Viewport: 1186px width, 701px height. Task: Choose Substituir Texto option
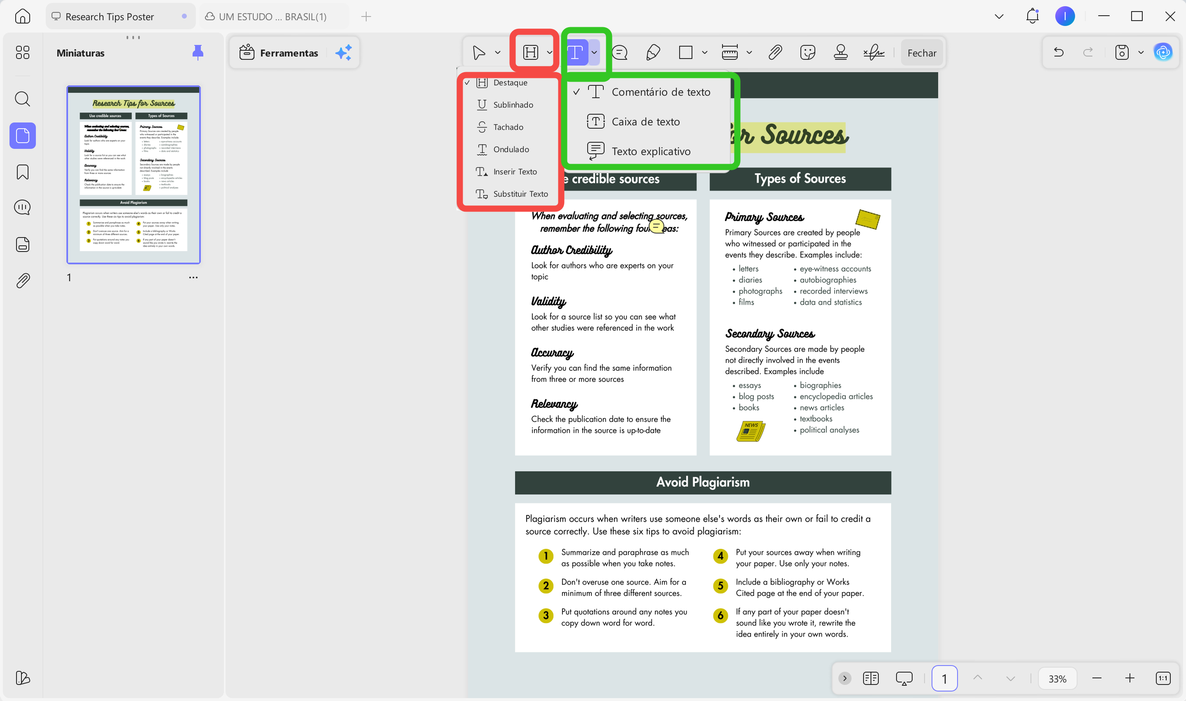click(x=510, y=194)
